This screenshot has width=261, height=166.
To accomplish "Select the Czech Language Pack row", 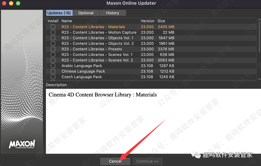I will click(82, 77).
